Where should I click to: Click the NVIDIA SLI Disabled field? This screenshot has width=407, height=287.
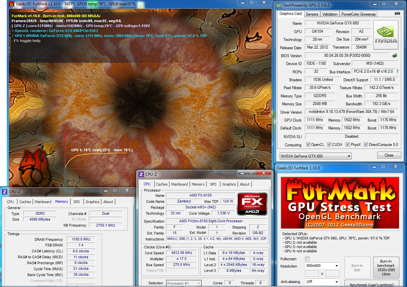coord(352,136)
